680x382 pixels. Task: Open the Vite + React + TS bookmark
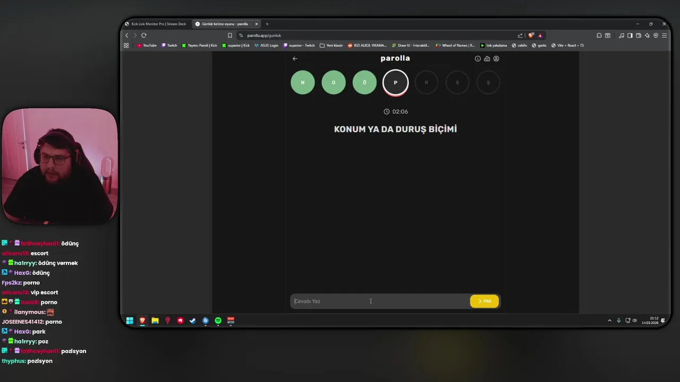click(567, 46)
